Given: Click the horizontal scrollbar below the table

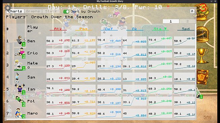Looking at the screenshot, I should 65,119.
